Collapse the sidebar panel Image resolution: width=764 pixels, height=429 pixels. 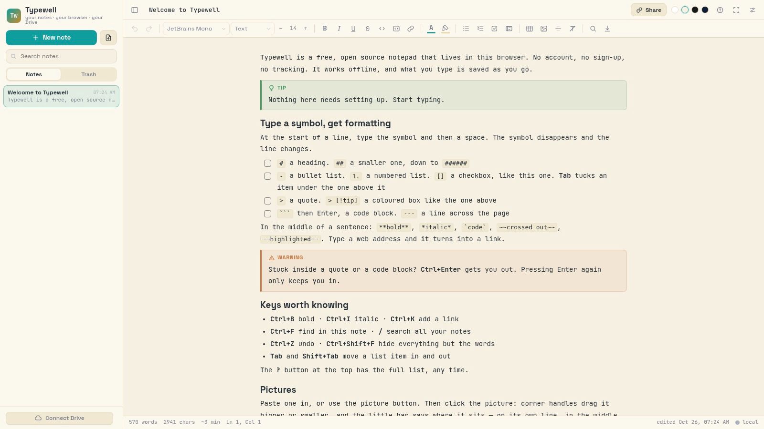coord(135,10)
